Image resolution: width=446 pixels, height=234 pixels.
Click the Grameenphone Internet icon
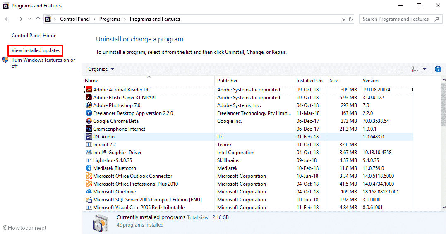(x=89, y=129)
